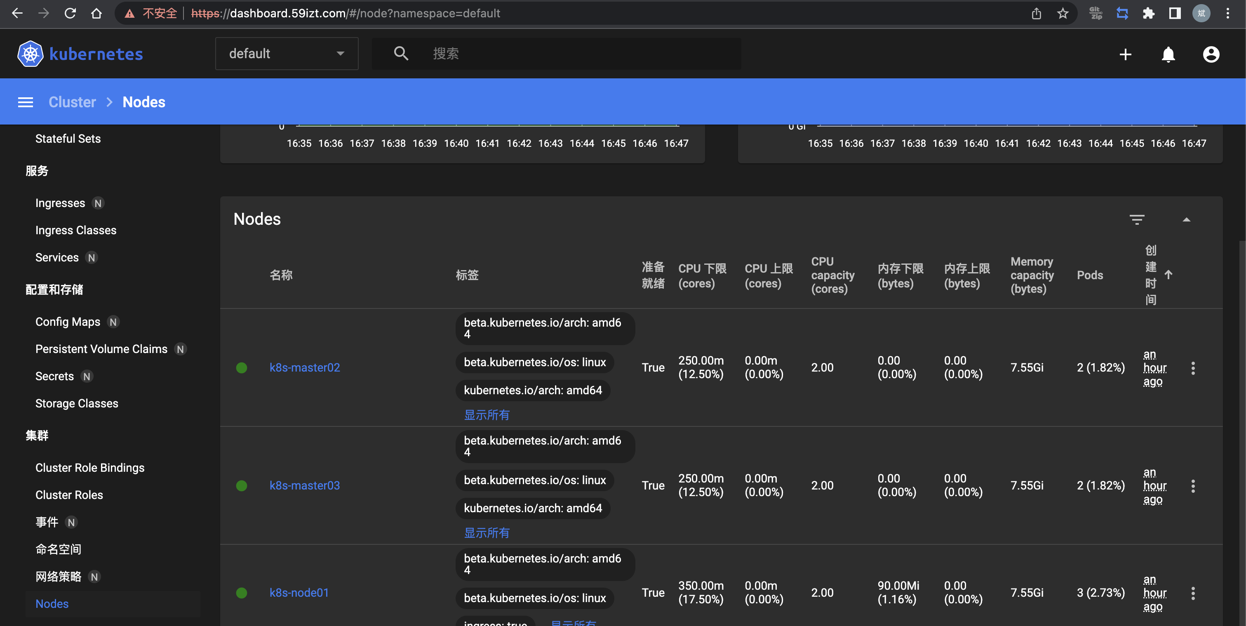
Task: Open Stateful Sets in the sidebar
Action: (x=68, y=139)
